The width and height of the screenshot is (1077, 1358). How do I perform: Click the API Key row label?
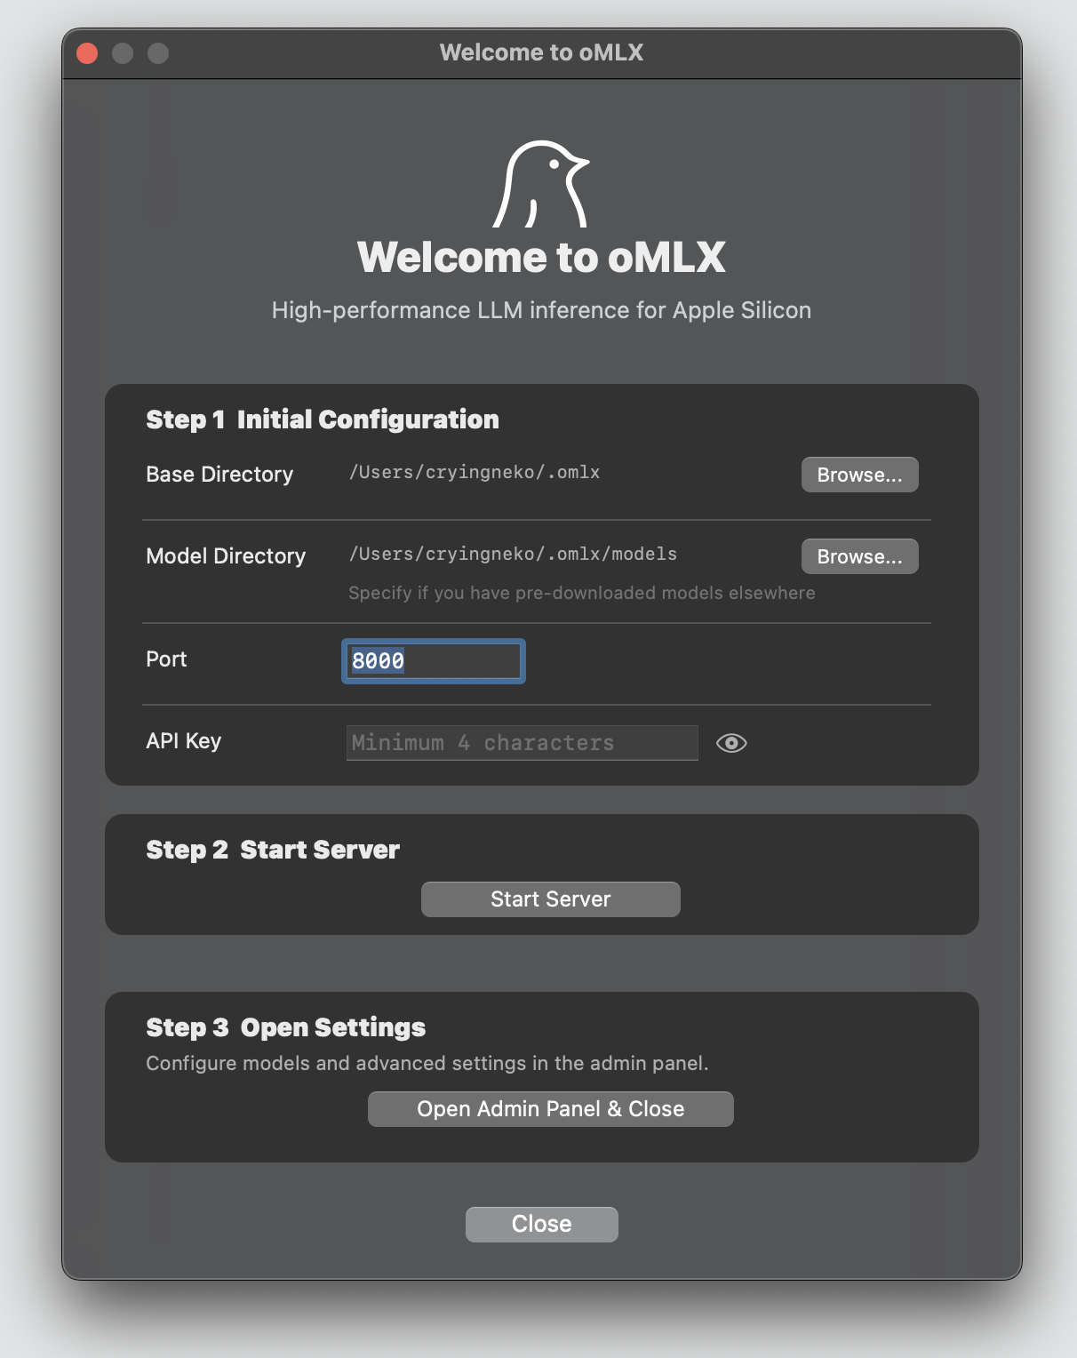click(183, 741)
